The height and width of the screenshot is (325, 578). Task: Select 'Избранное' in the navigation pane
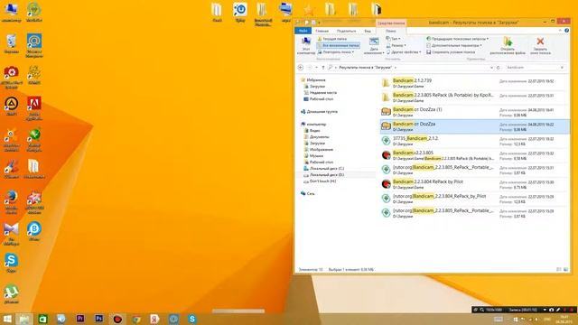click(x=313, y=80)
